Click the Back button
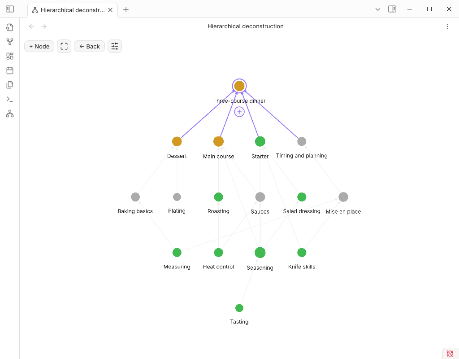The image size is (459, 359). click(x=89, y=46)
